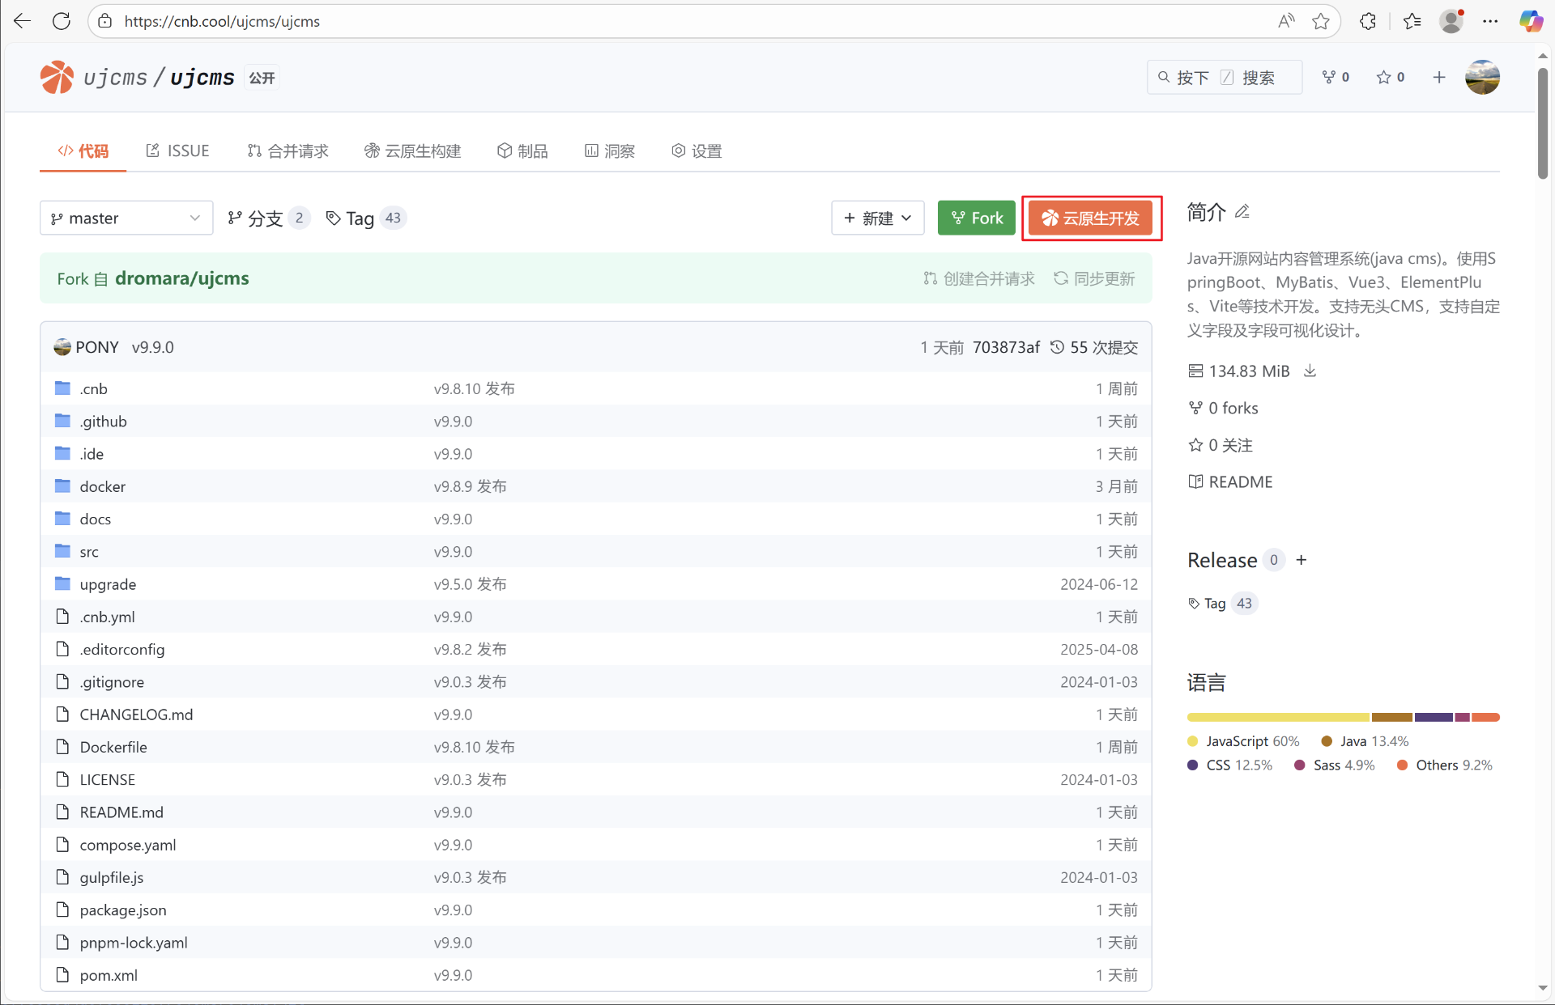
Task: Add page to favorites star in address bar
Action: (1321, 21)
